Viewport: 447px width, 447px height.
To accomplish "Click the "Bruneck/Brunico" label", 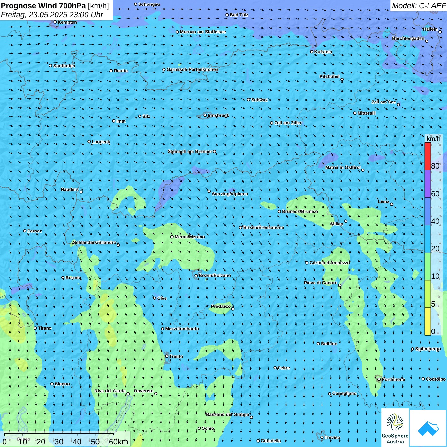I will pyautogui.click(x=300, y=211).
